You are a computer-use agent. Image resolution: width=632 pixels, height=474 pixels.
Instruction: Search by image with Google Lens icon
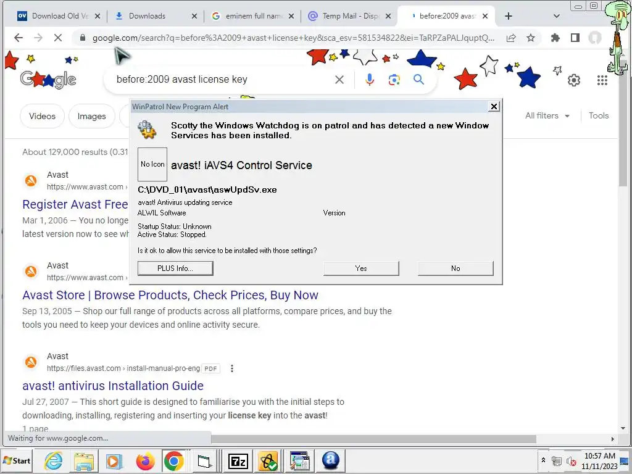[394, 80]
